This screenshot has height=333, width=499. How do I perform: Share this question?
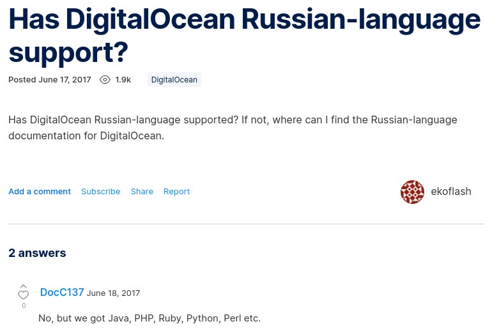tap(142, 191)
